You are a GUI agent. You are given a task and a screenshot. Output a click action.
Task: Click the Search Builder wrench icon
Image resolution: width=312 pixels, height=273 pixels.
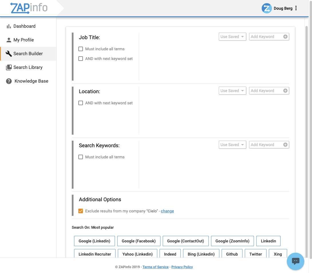point(9,54)
